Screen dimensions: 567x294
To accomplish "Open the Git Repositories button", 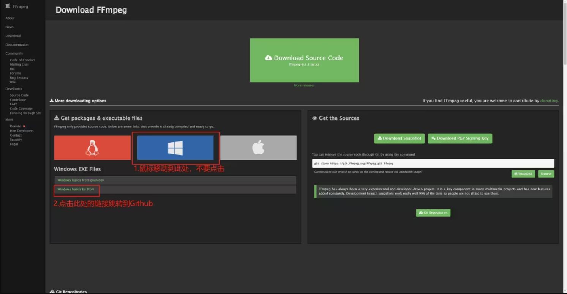I will point(433,213).
